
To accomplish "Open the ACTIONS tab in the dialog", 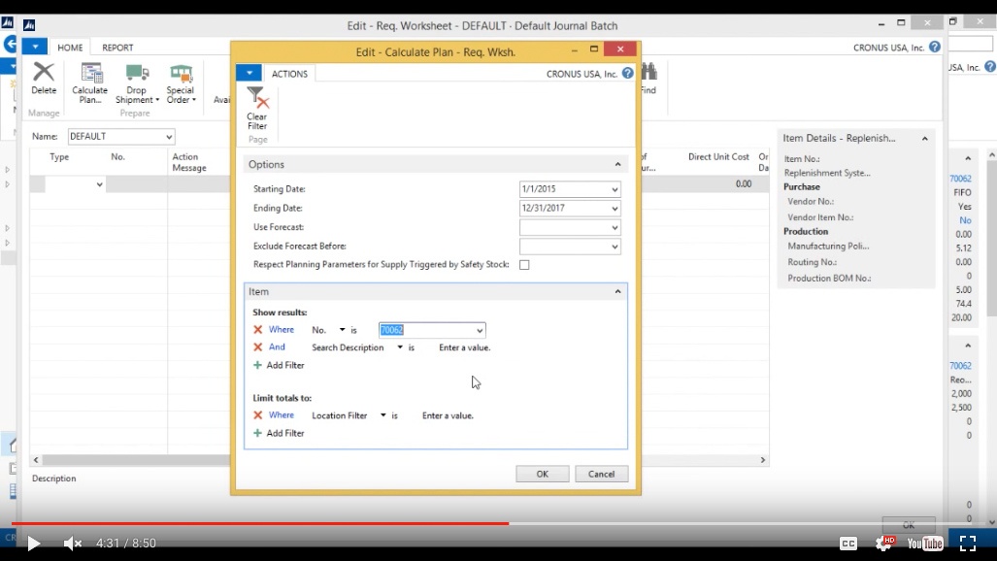I will (x=290, y=73).
